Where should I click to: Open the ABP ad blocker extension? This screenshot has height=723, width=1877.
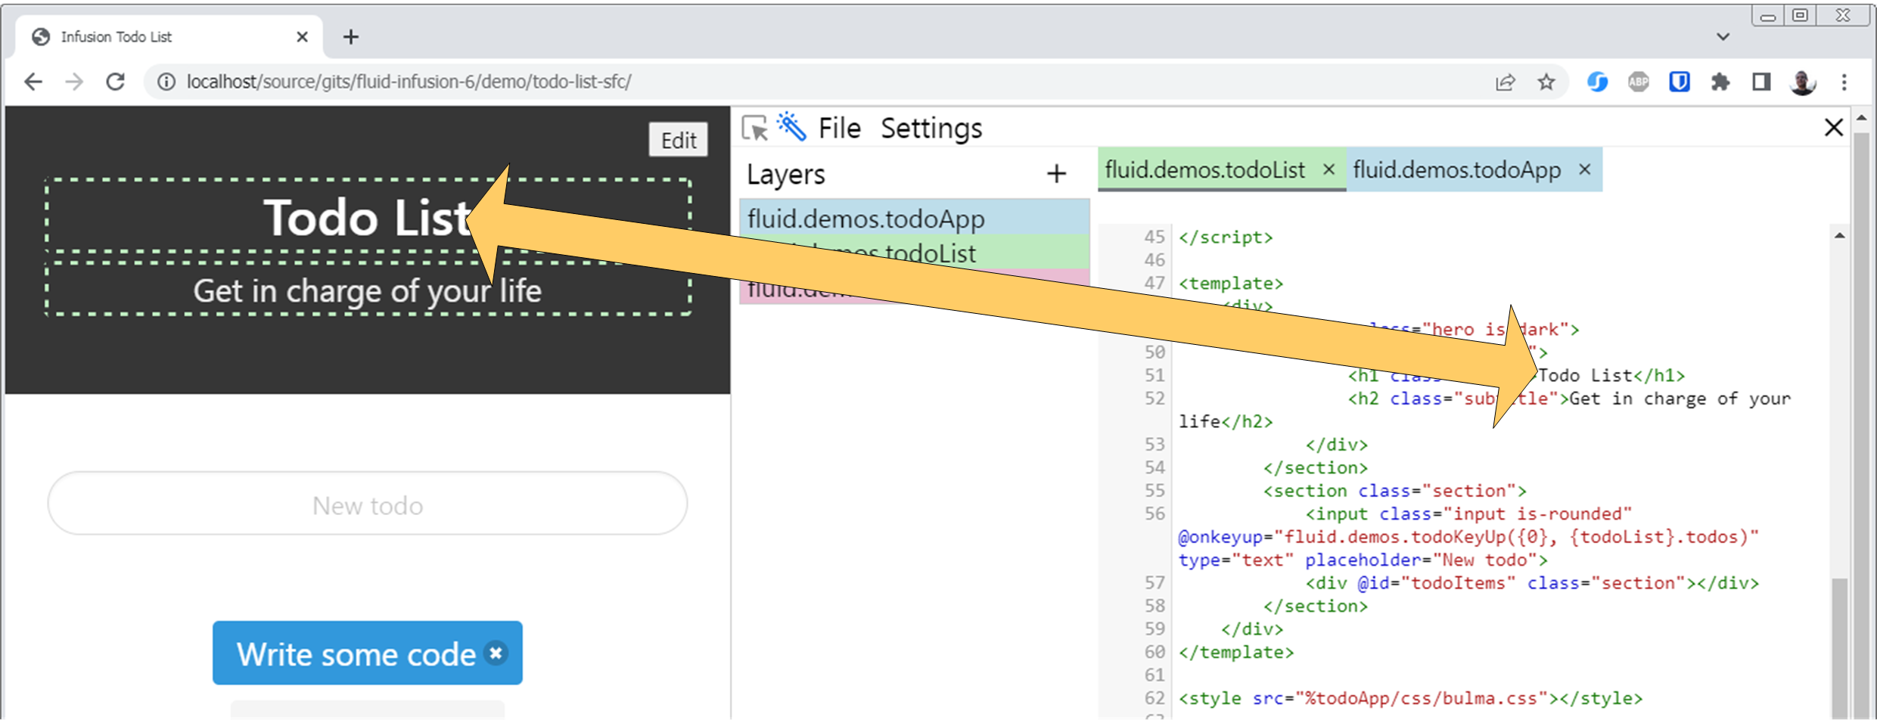pos(1638,82)
